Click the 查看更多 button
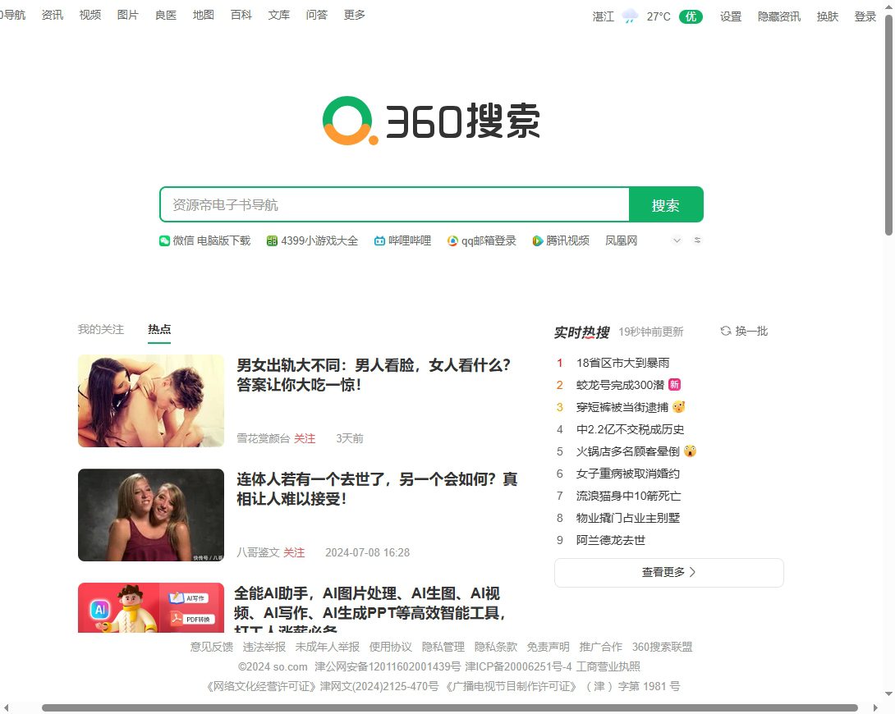895x714 pixels. 669,572
